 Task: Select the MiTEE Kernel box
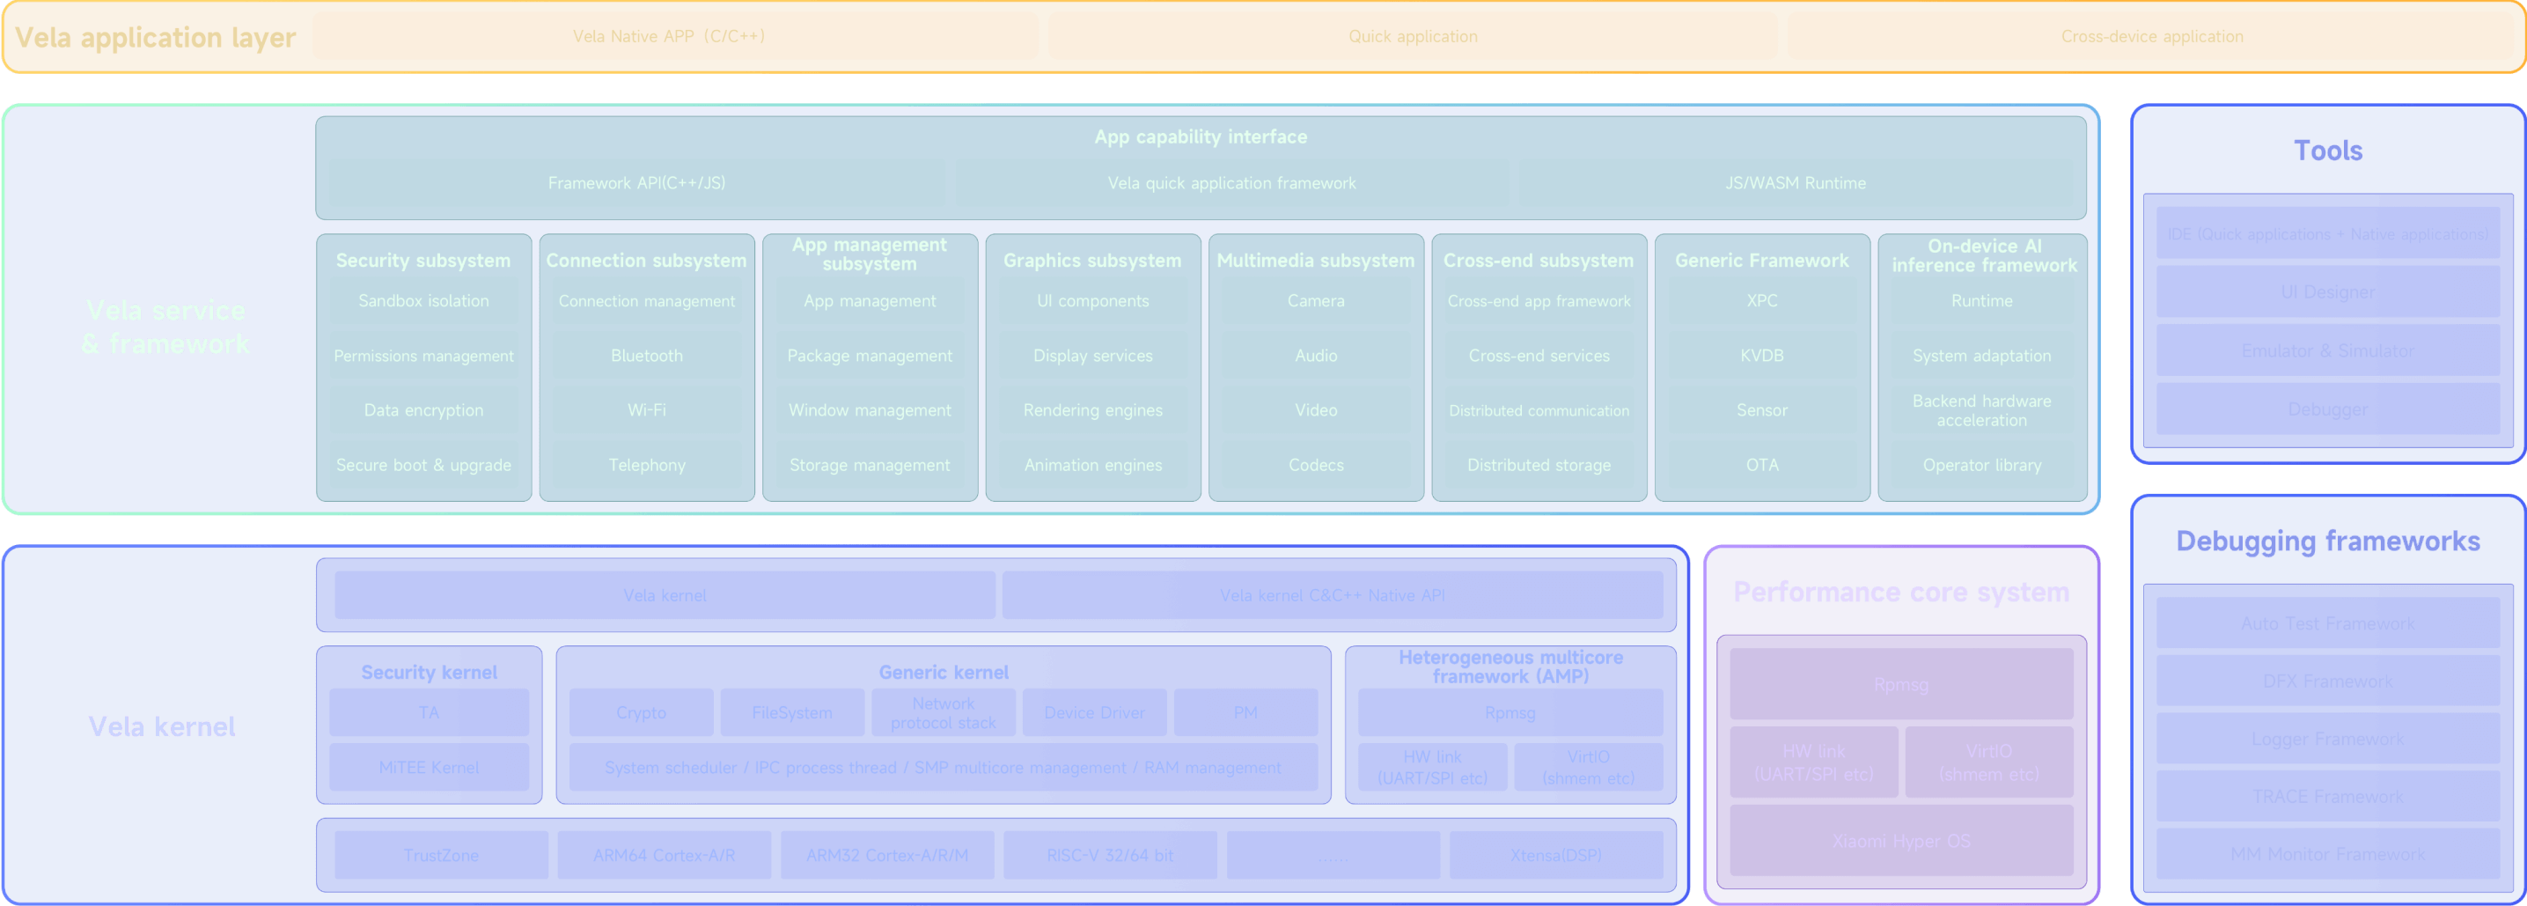(x=429, y=768)
